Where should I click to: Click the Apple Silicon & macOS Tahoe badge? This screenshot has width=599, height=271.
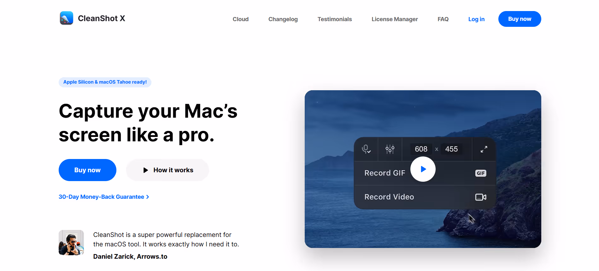[x=105, y=82]
